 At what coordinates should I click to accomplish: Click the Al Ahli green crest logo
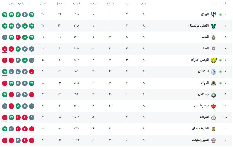[214, 26]
